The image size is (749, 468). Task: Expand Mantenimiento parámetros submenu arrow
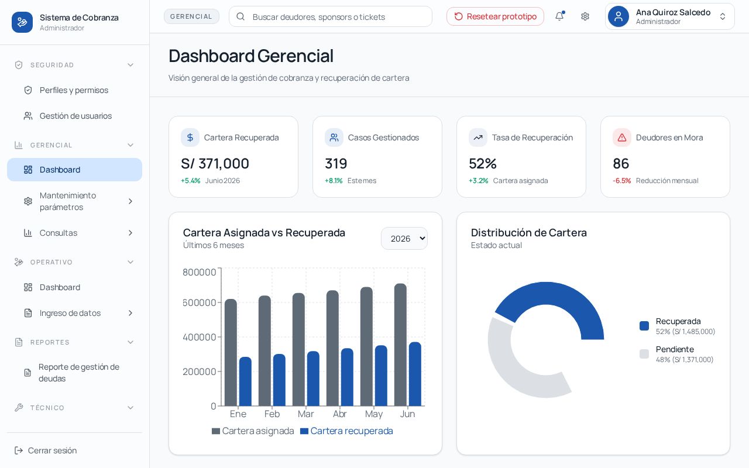click(x=130, y=201)
